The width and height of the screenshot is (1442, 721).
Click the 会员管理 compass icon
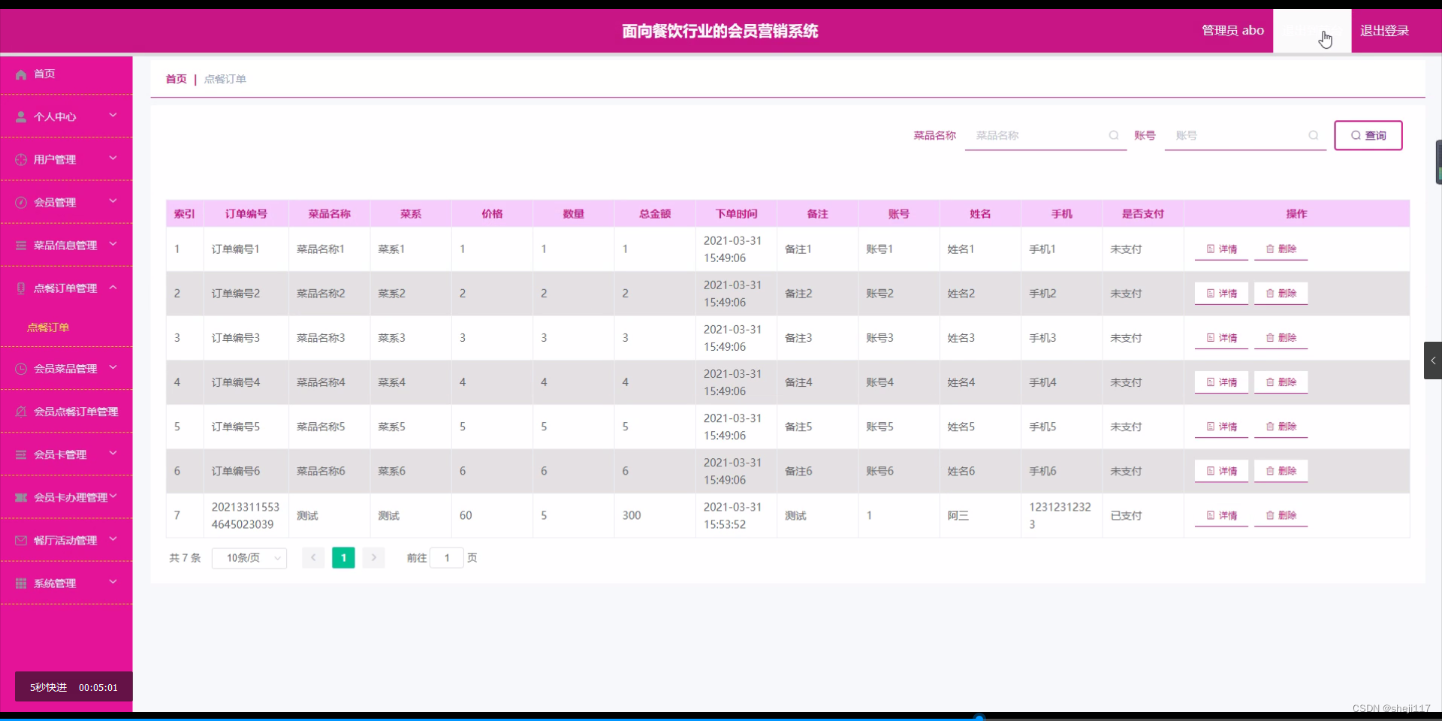[20, 202]
